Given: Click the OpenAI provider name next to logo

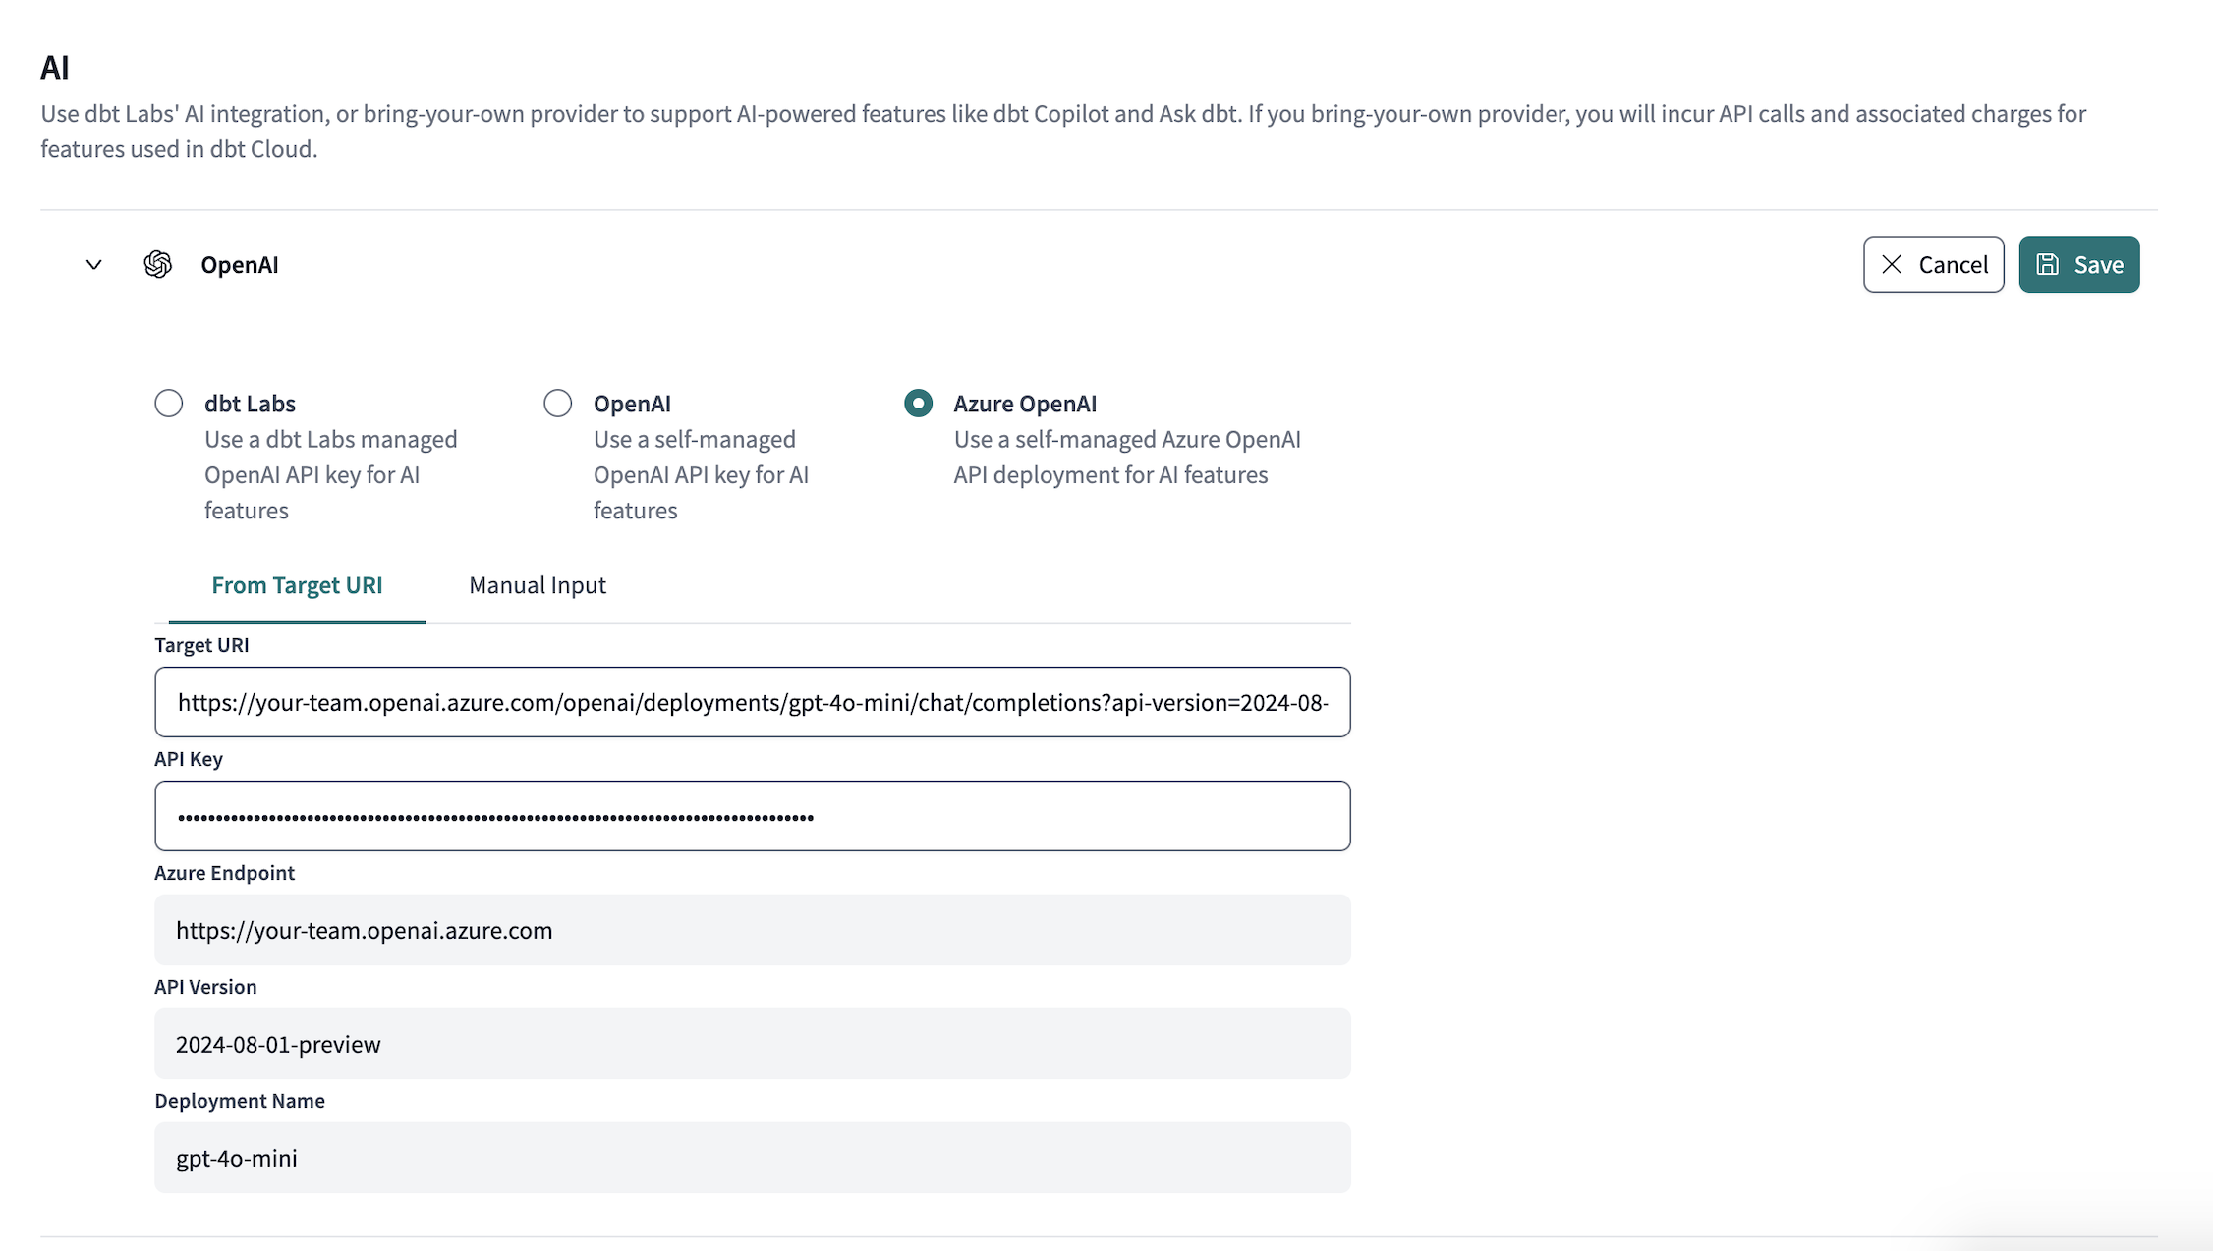Looking at the screenshot, I should click(x=240, y=264).
